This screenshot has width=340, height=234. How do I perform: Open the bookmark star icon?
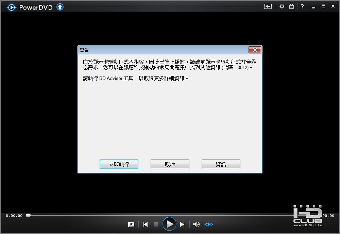click(131, 224)
